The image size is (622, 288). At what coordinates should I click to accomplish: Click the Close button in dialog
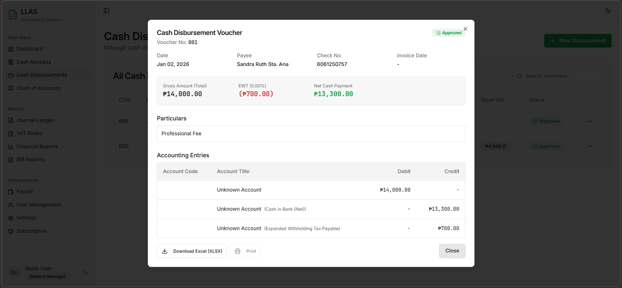pos(452,251)
